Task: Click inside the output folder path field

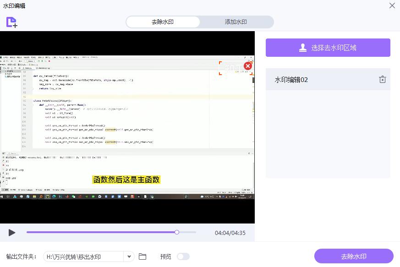Action: coord(82,257)
